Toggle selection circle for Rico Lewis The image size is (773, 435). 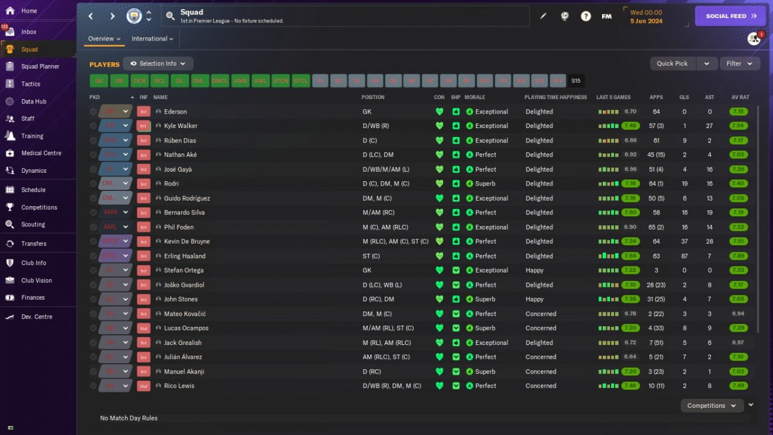click(x=93, y=386)
